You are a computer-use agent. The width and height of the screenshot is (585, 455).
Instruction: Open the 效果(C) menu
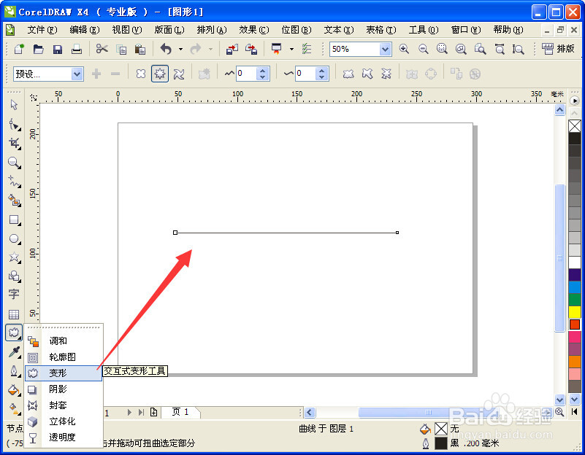click(x=254, y=29)
